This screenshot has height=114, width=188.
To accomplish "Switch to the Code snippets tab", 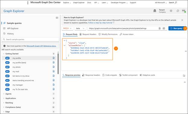I will pos(110,75).
